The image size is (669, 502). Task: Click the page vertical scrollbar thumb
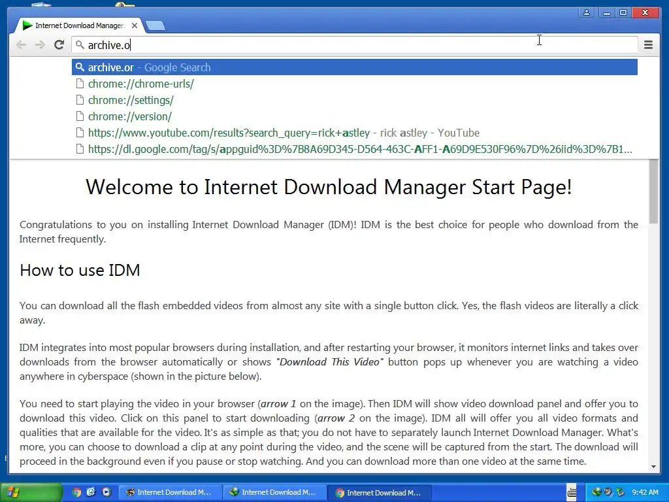[x=653, y=192]
